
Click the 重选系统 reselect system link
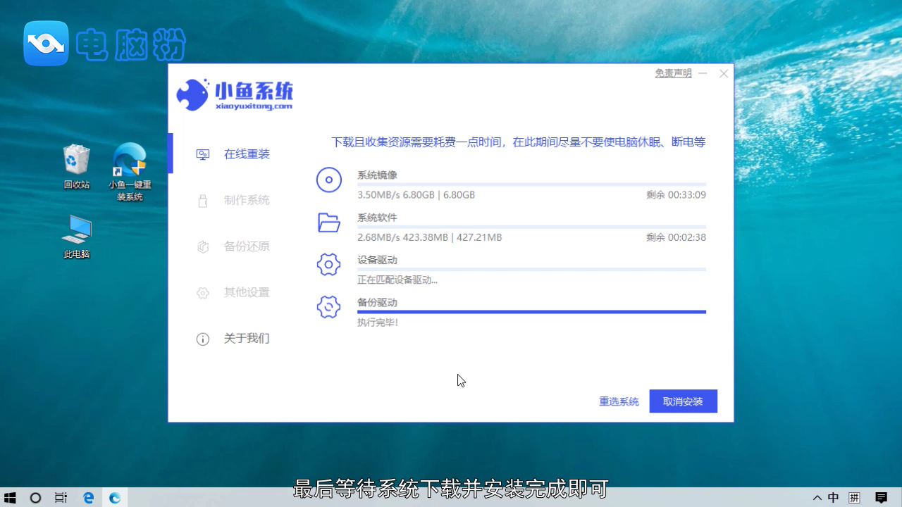[619, 401]
